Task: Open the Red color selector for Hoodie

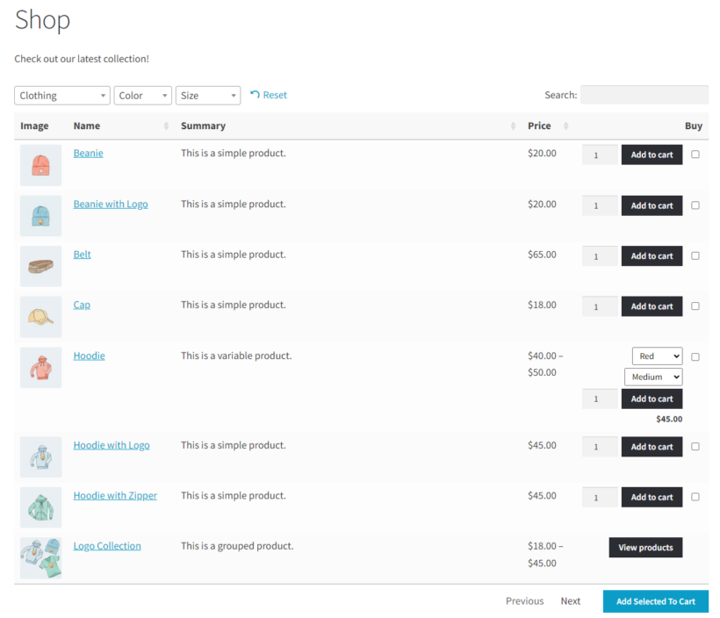Action: pos(657,356)
